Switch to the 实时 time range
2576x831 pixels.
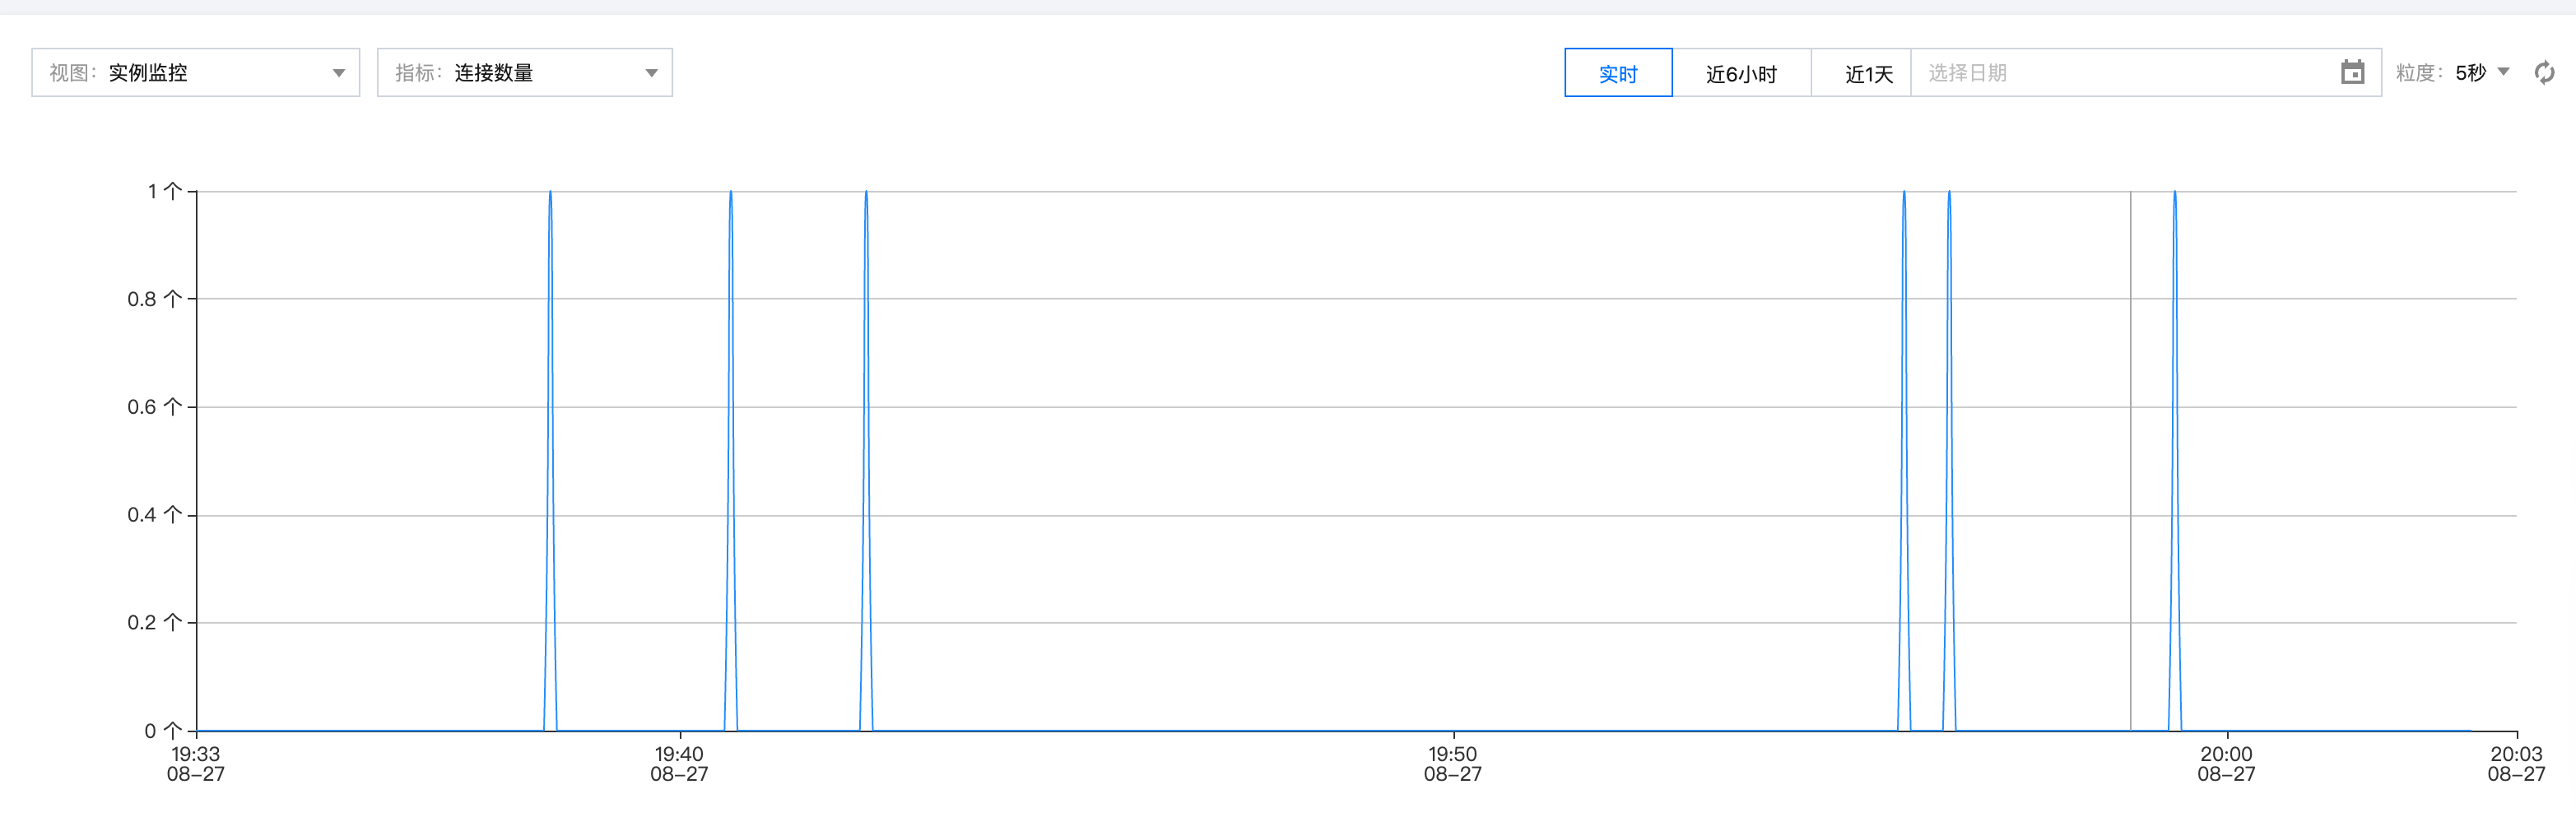(1617, 74)
